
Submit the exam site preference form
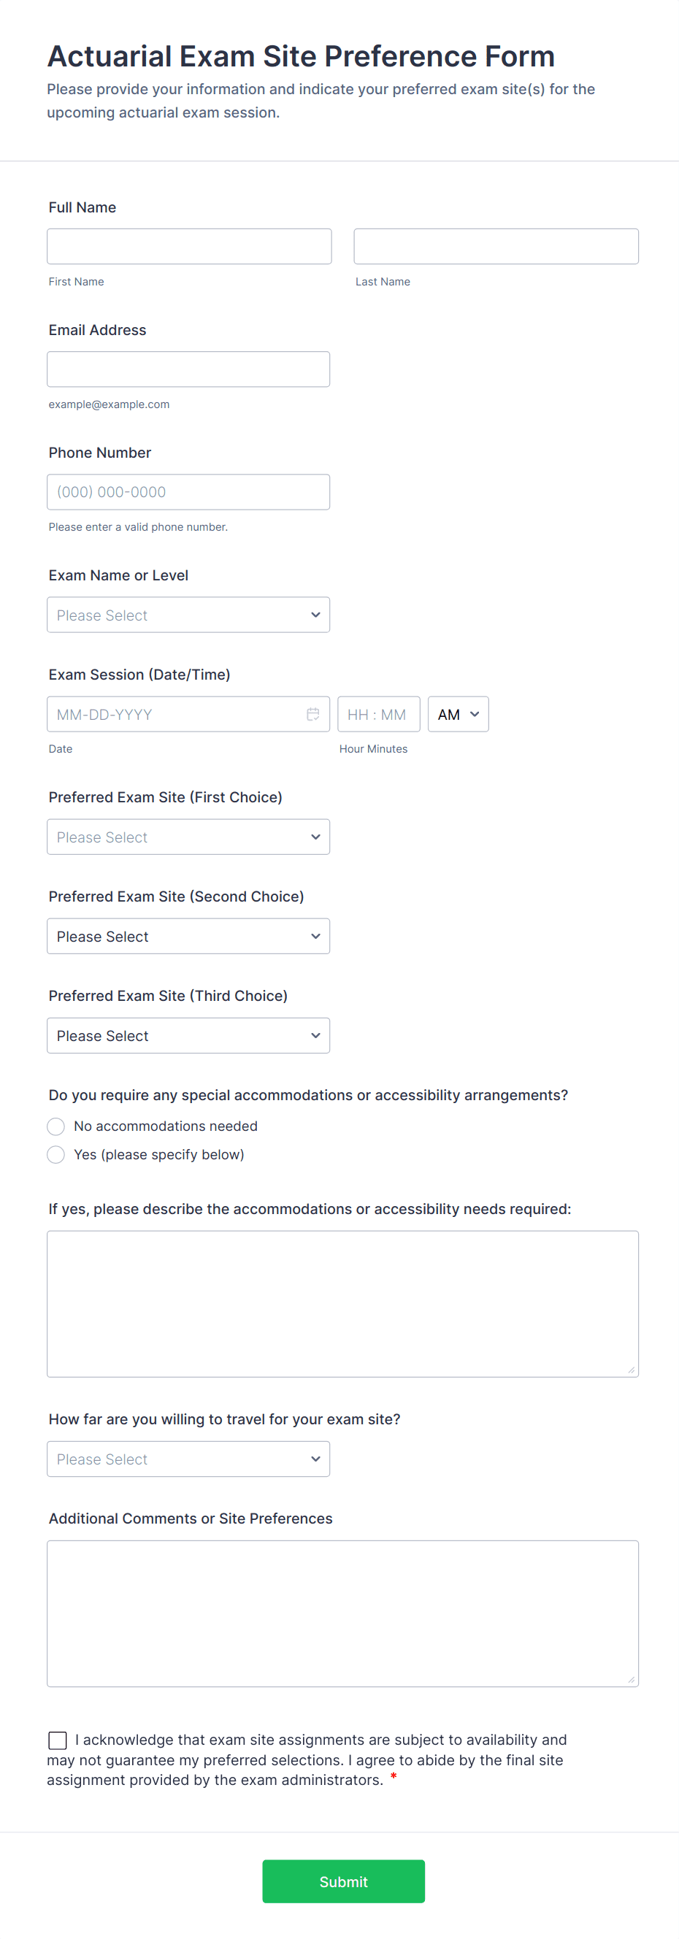click(x=343, y=1881)
